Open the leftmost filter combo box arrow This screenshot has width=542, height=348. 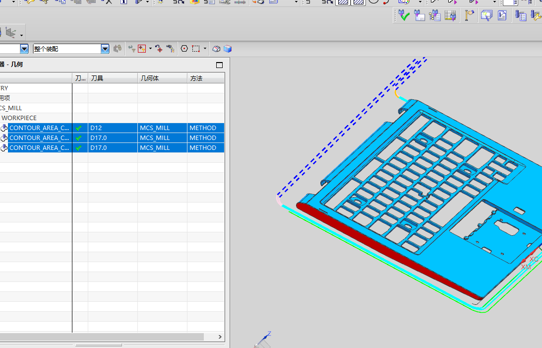pos(24,49)
